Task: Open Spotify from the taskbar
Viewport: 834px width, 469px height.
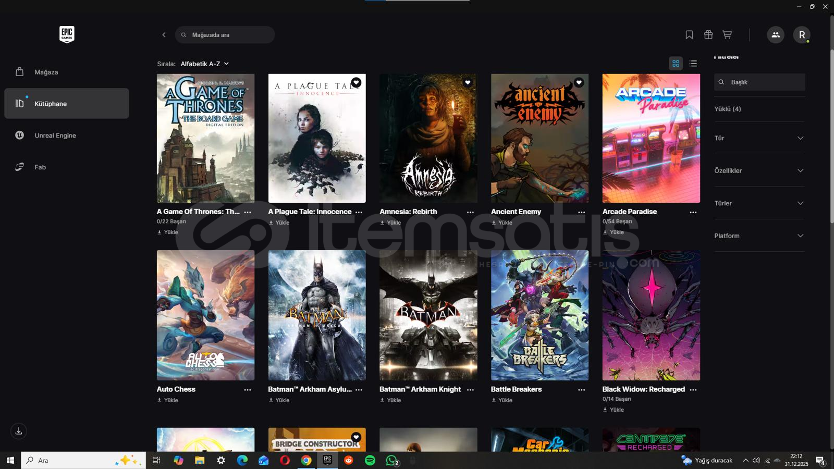Action: tap(370, 460)
